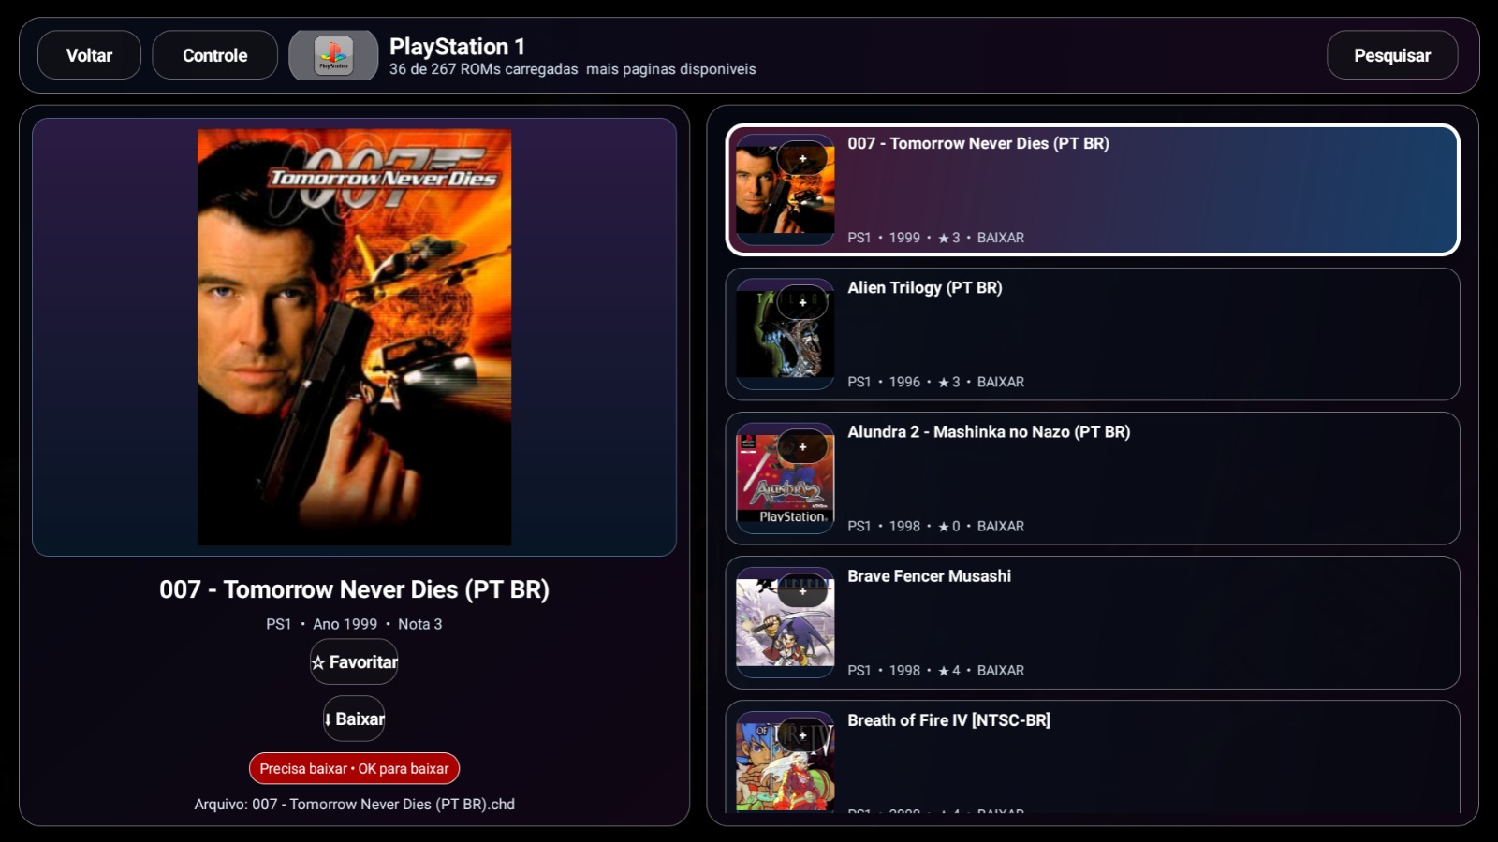Click plus icon on Alundra 2 thumbnail
The width and height of the screenshot is (1498, 842).
tap(802, 447)
